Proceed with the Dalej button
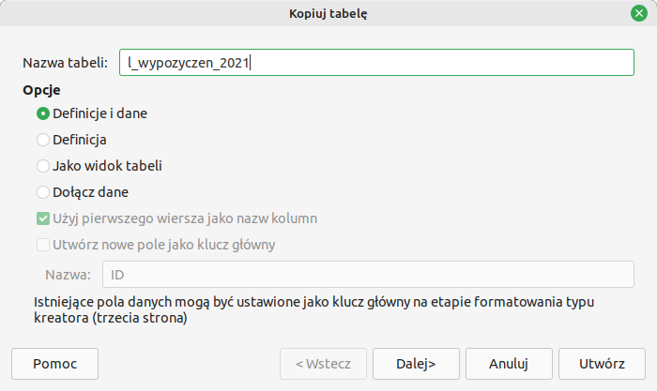The height and width of the screenshot is (391, 657). [416, 364]
